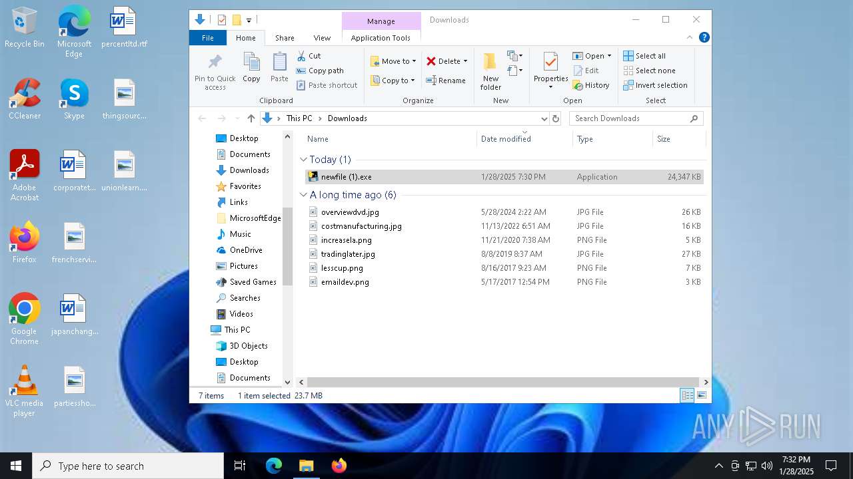Open CCleaner desktop shortcut
Screen dimensions: 853x479
click(x=25, y=98)
